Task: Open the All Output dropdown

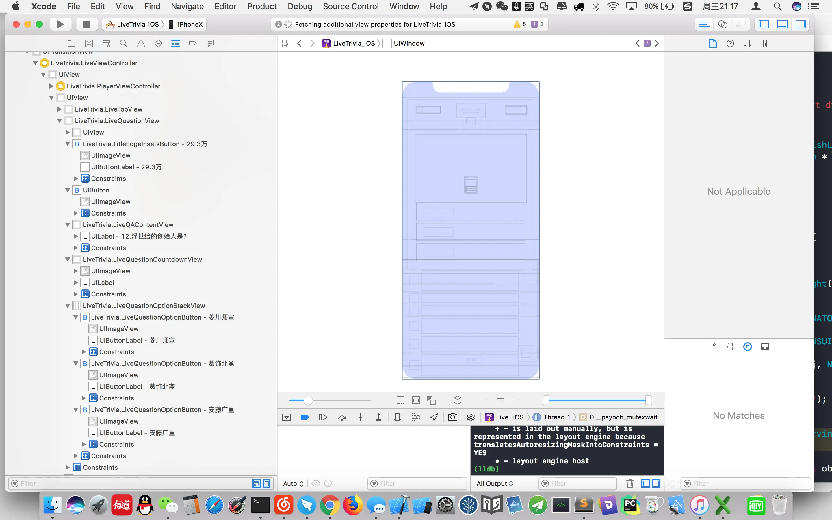Action: click(x=494, y=484)
